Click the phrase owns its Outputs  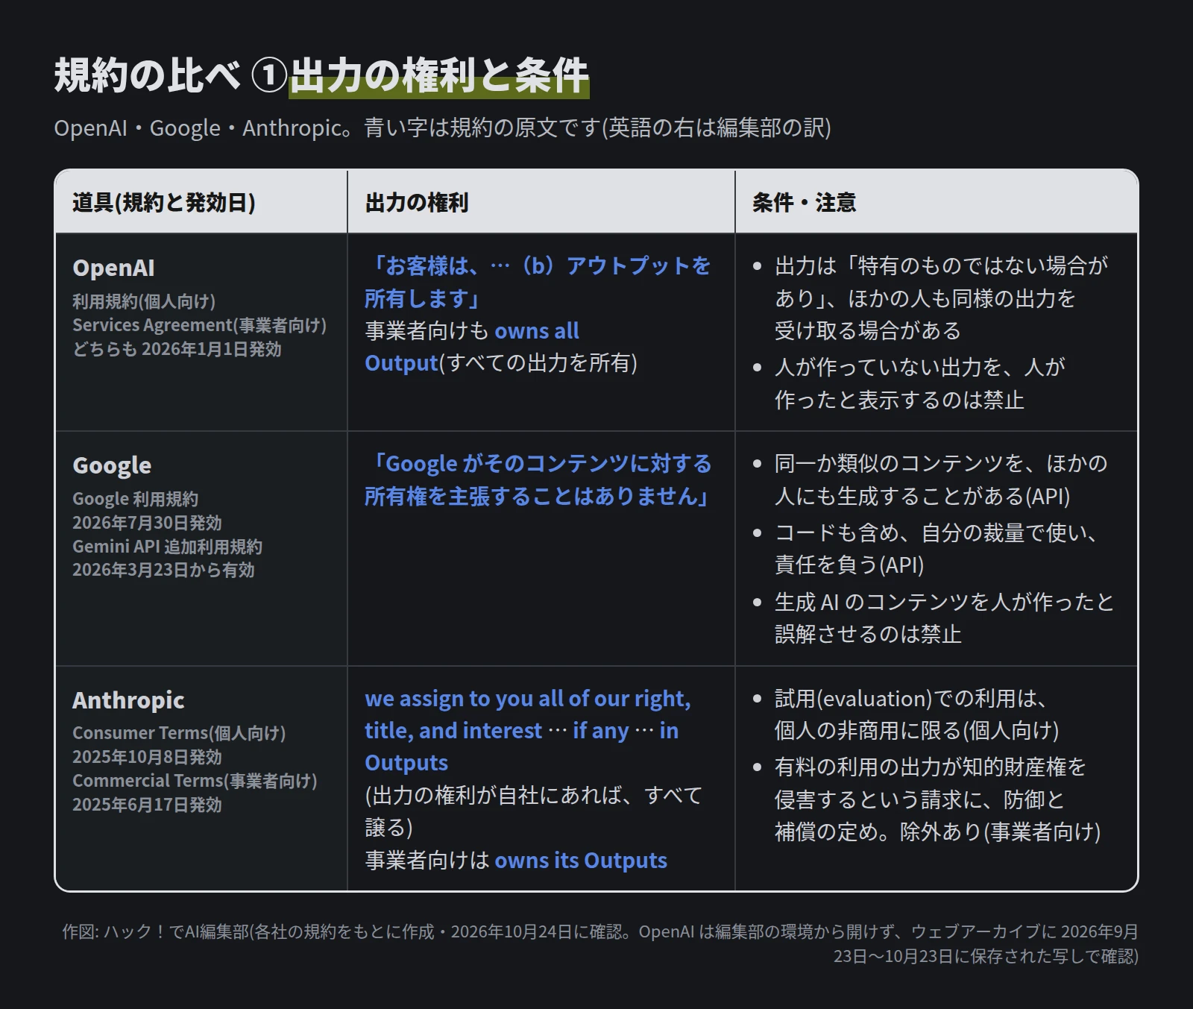581,861
